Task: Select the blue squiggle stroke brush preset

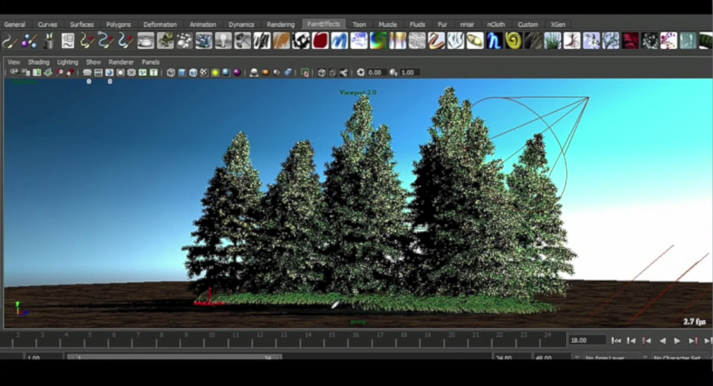Action: point(339,41)
